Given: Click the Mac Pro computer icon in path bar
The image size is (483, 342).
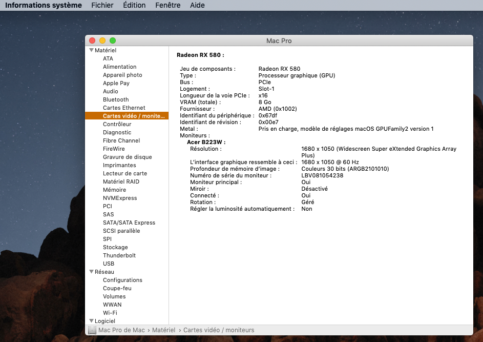Looking at the screenshot, I should (x=92, y=330).
